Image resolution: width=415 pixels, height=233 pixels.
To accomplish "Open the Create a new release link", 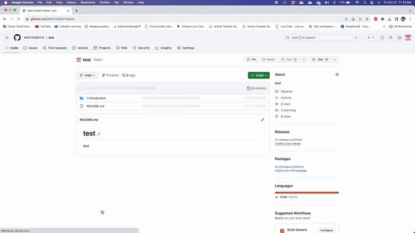I will point(288,144).
